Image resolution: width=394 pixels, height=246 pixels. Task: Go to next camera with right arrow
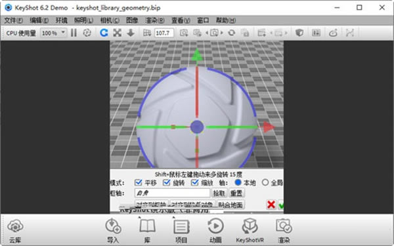pos(222,33)
